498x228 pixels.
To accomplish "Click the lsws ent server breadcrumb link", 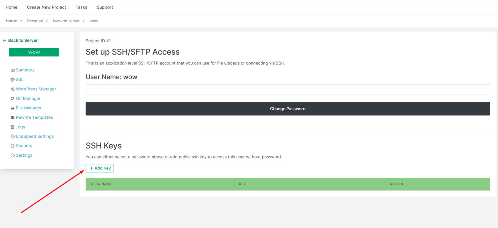I will click(66, 20).
